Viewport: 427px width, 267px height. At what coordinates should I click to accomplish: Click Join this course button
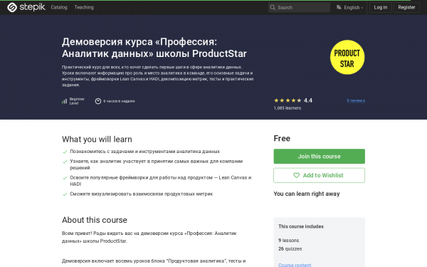(x=319, y=157)
